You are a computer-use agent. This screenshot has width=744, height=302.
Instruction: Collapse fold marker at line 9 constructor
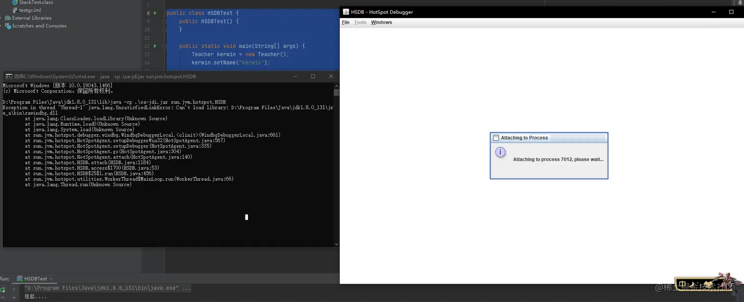(163, 21)
